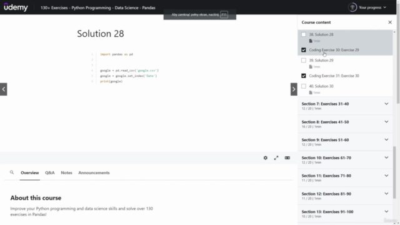Open lecture 40. Solution 30
This screenshot has height=225, width=400.
(321, 86)
